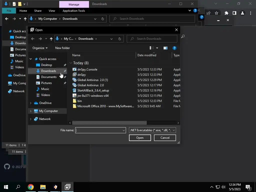This screenshot has height=192, width=256.
Task: Open the View ribbon tab in Explorer
Action: point(52,11)
